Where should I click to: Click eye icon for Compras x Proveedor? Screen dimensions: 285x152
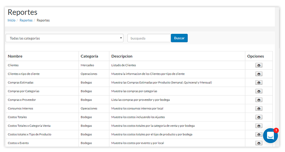pos(259,100)
